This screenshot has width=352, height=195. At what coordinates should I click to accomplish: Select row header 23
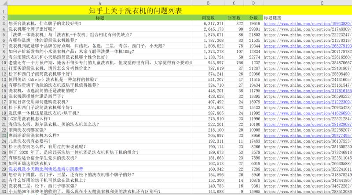(4, 136)
